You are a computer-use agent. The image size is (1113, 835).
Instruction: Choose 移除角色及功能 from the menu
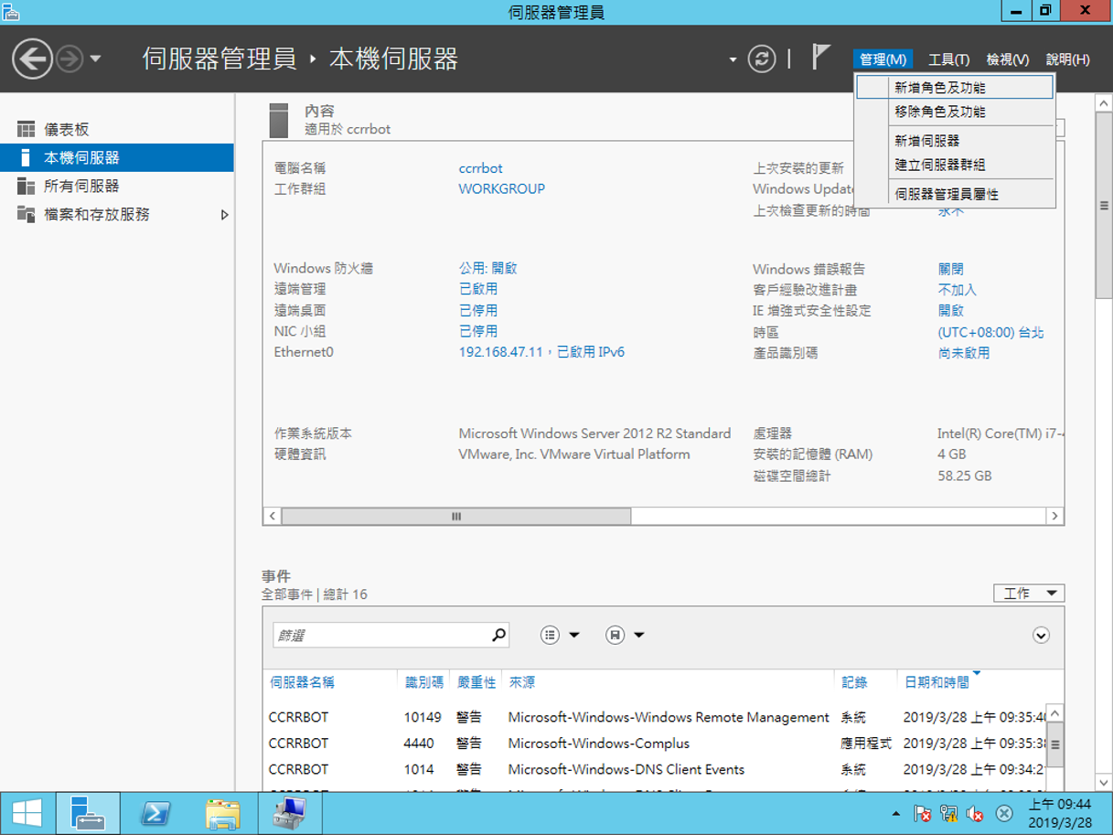point(955,112)
